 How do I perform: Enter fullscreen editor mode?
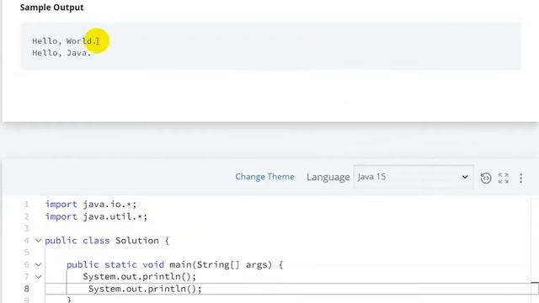(504, 178)
